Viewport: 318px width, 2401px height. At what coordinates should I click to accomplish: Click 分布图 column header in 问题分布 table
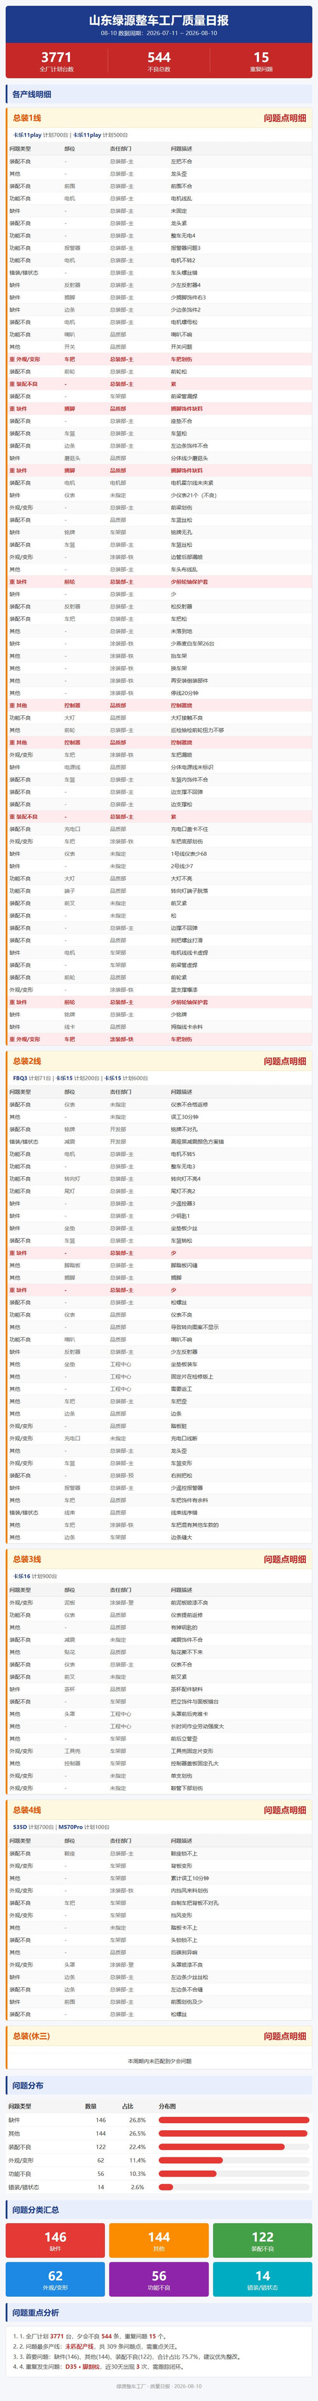click(x=167, y=2105)
